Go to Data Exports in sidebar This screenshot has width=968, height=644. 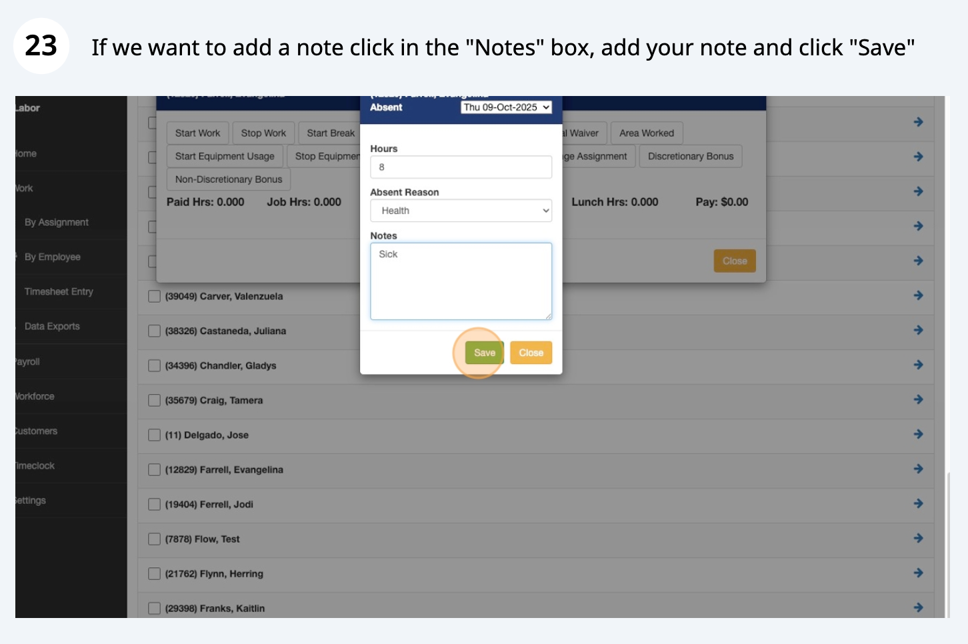pyautogui.click(x=52, y=326)
